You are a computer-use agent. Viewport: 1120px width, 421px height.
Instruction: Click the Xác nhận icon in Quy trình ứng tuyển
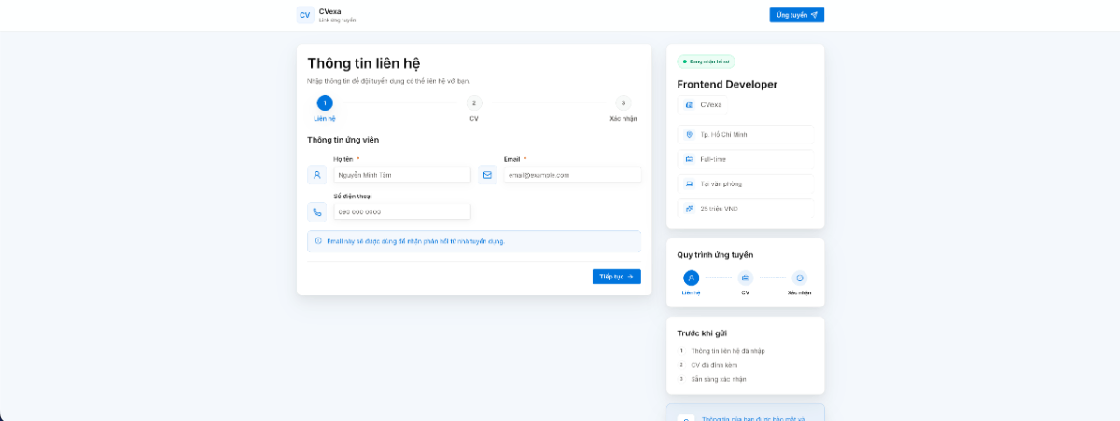[x=799, y=278]
